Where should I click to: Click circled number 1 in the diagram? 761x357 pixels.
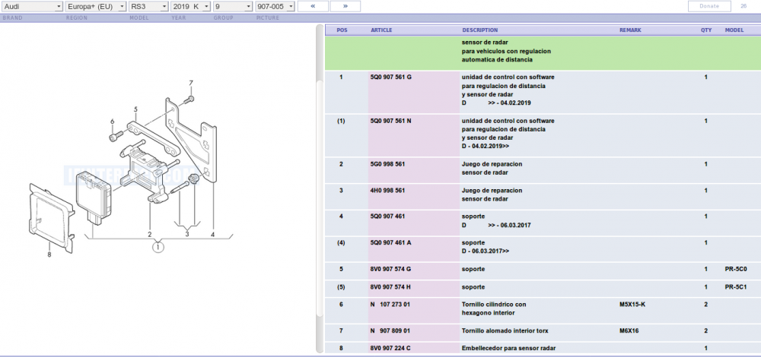tap(158, 247)
